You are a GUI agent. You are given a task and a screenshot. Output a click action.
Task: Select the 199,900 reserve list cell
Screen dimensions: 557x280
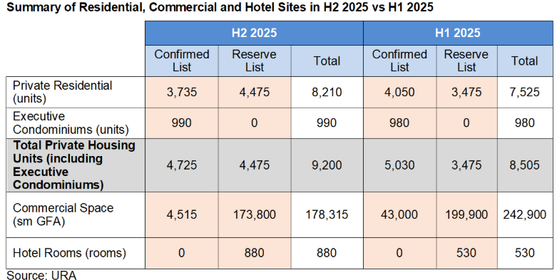pyautogui.click(x=466, y=214)
